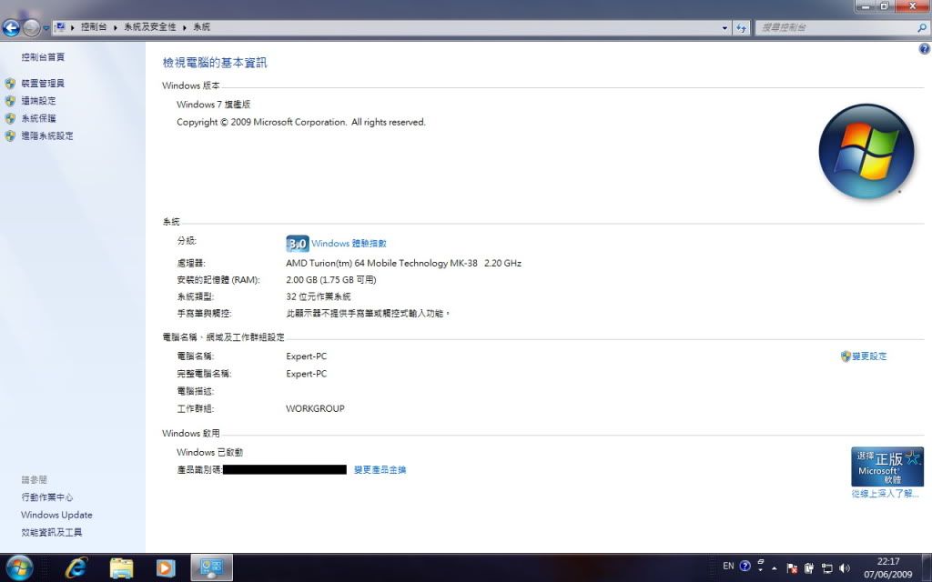The width and height of the screenshot is (932, 582).
Task: Open the Start menu orb
Action: pos(19,567)
